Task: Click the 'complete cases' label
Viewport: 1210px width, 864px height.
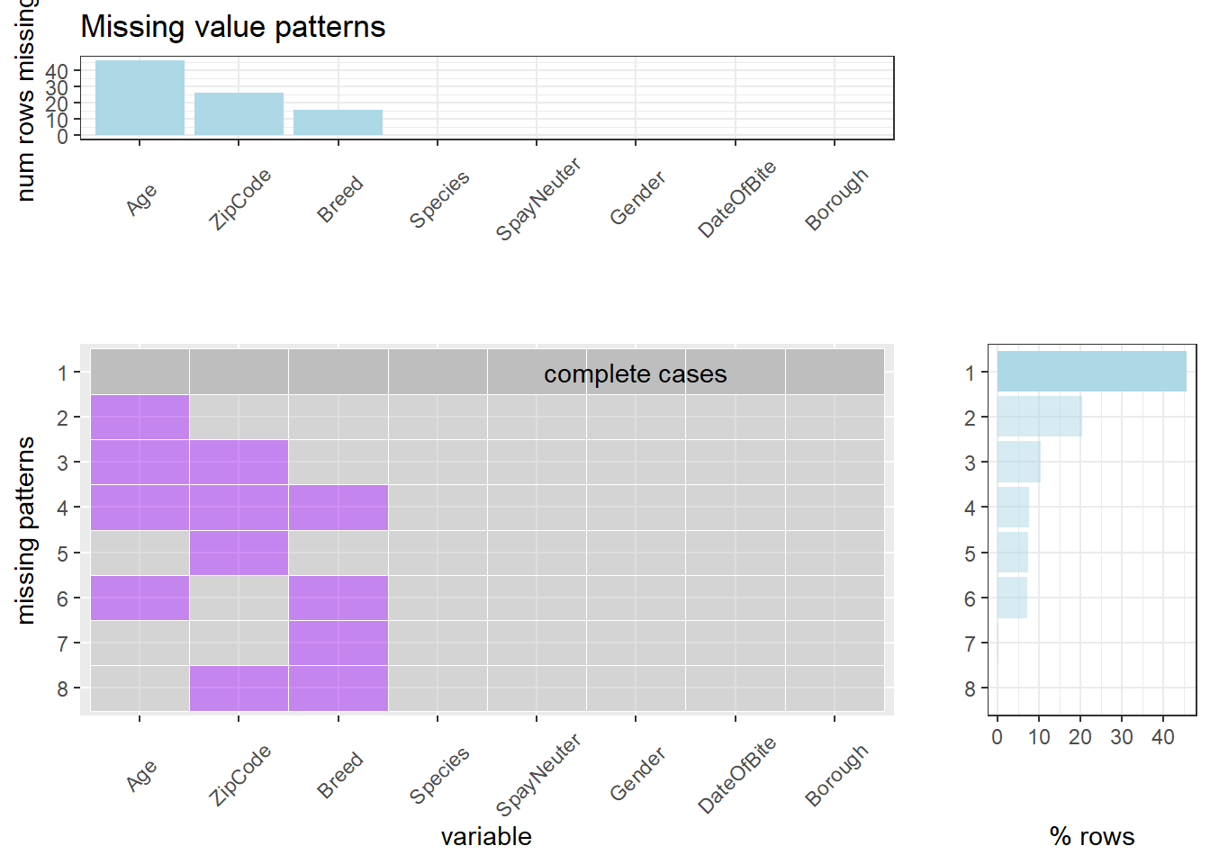Action: (x=635, y=373)
